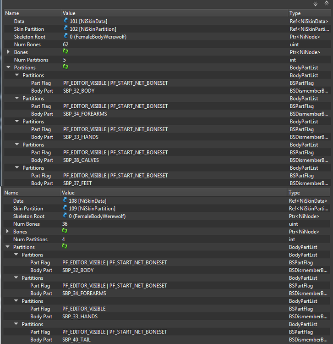Collapse upper panel Partitions group containing SBP_32_BODY
This screenshot has width=333, height=344.
(17, 75)
